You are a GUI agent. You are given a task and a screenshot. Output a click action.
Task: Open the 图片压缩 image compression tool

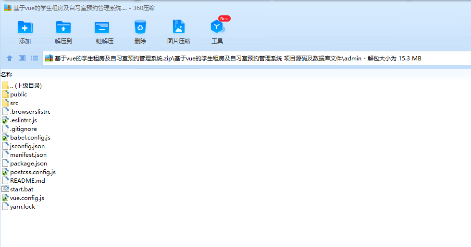point(179,27)
